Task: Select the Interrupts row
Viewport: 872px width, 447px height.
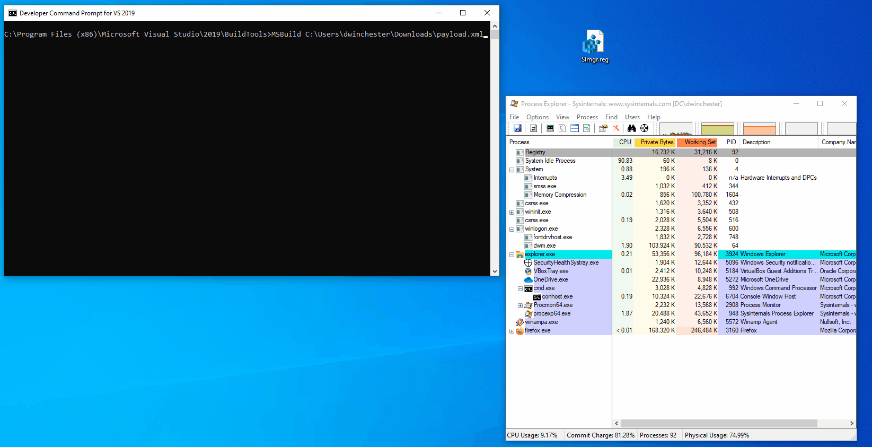Action: pyautogui.click(x=681, y=178)
